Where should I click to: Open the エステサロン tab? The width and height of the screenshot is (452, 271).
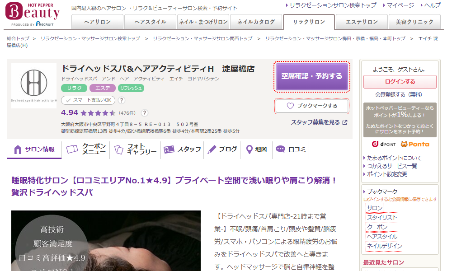click(362, 22)
